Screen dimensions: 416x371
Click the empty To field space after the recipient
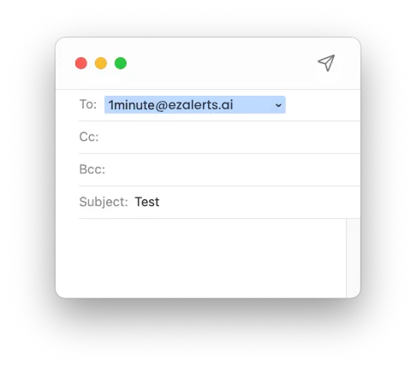pyautogui.click(x=323, y=105)
